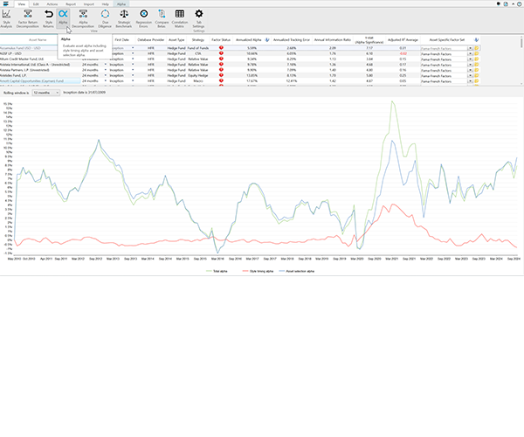Screen dimensions: 524x437
Task: Open the Due Diligence view
Action: click(105, 18)
